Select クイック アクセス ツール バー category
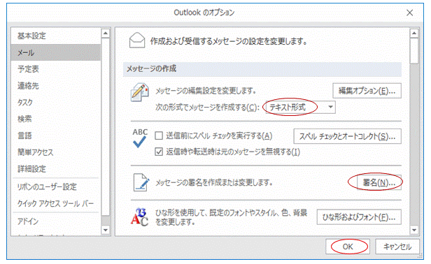Image resolution: width=431 pixels, height=264 pixels. [x=56, y=203]
